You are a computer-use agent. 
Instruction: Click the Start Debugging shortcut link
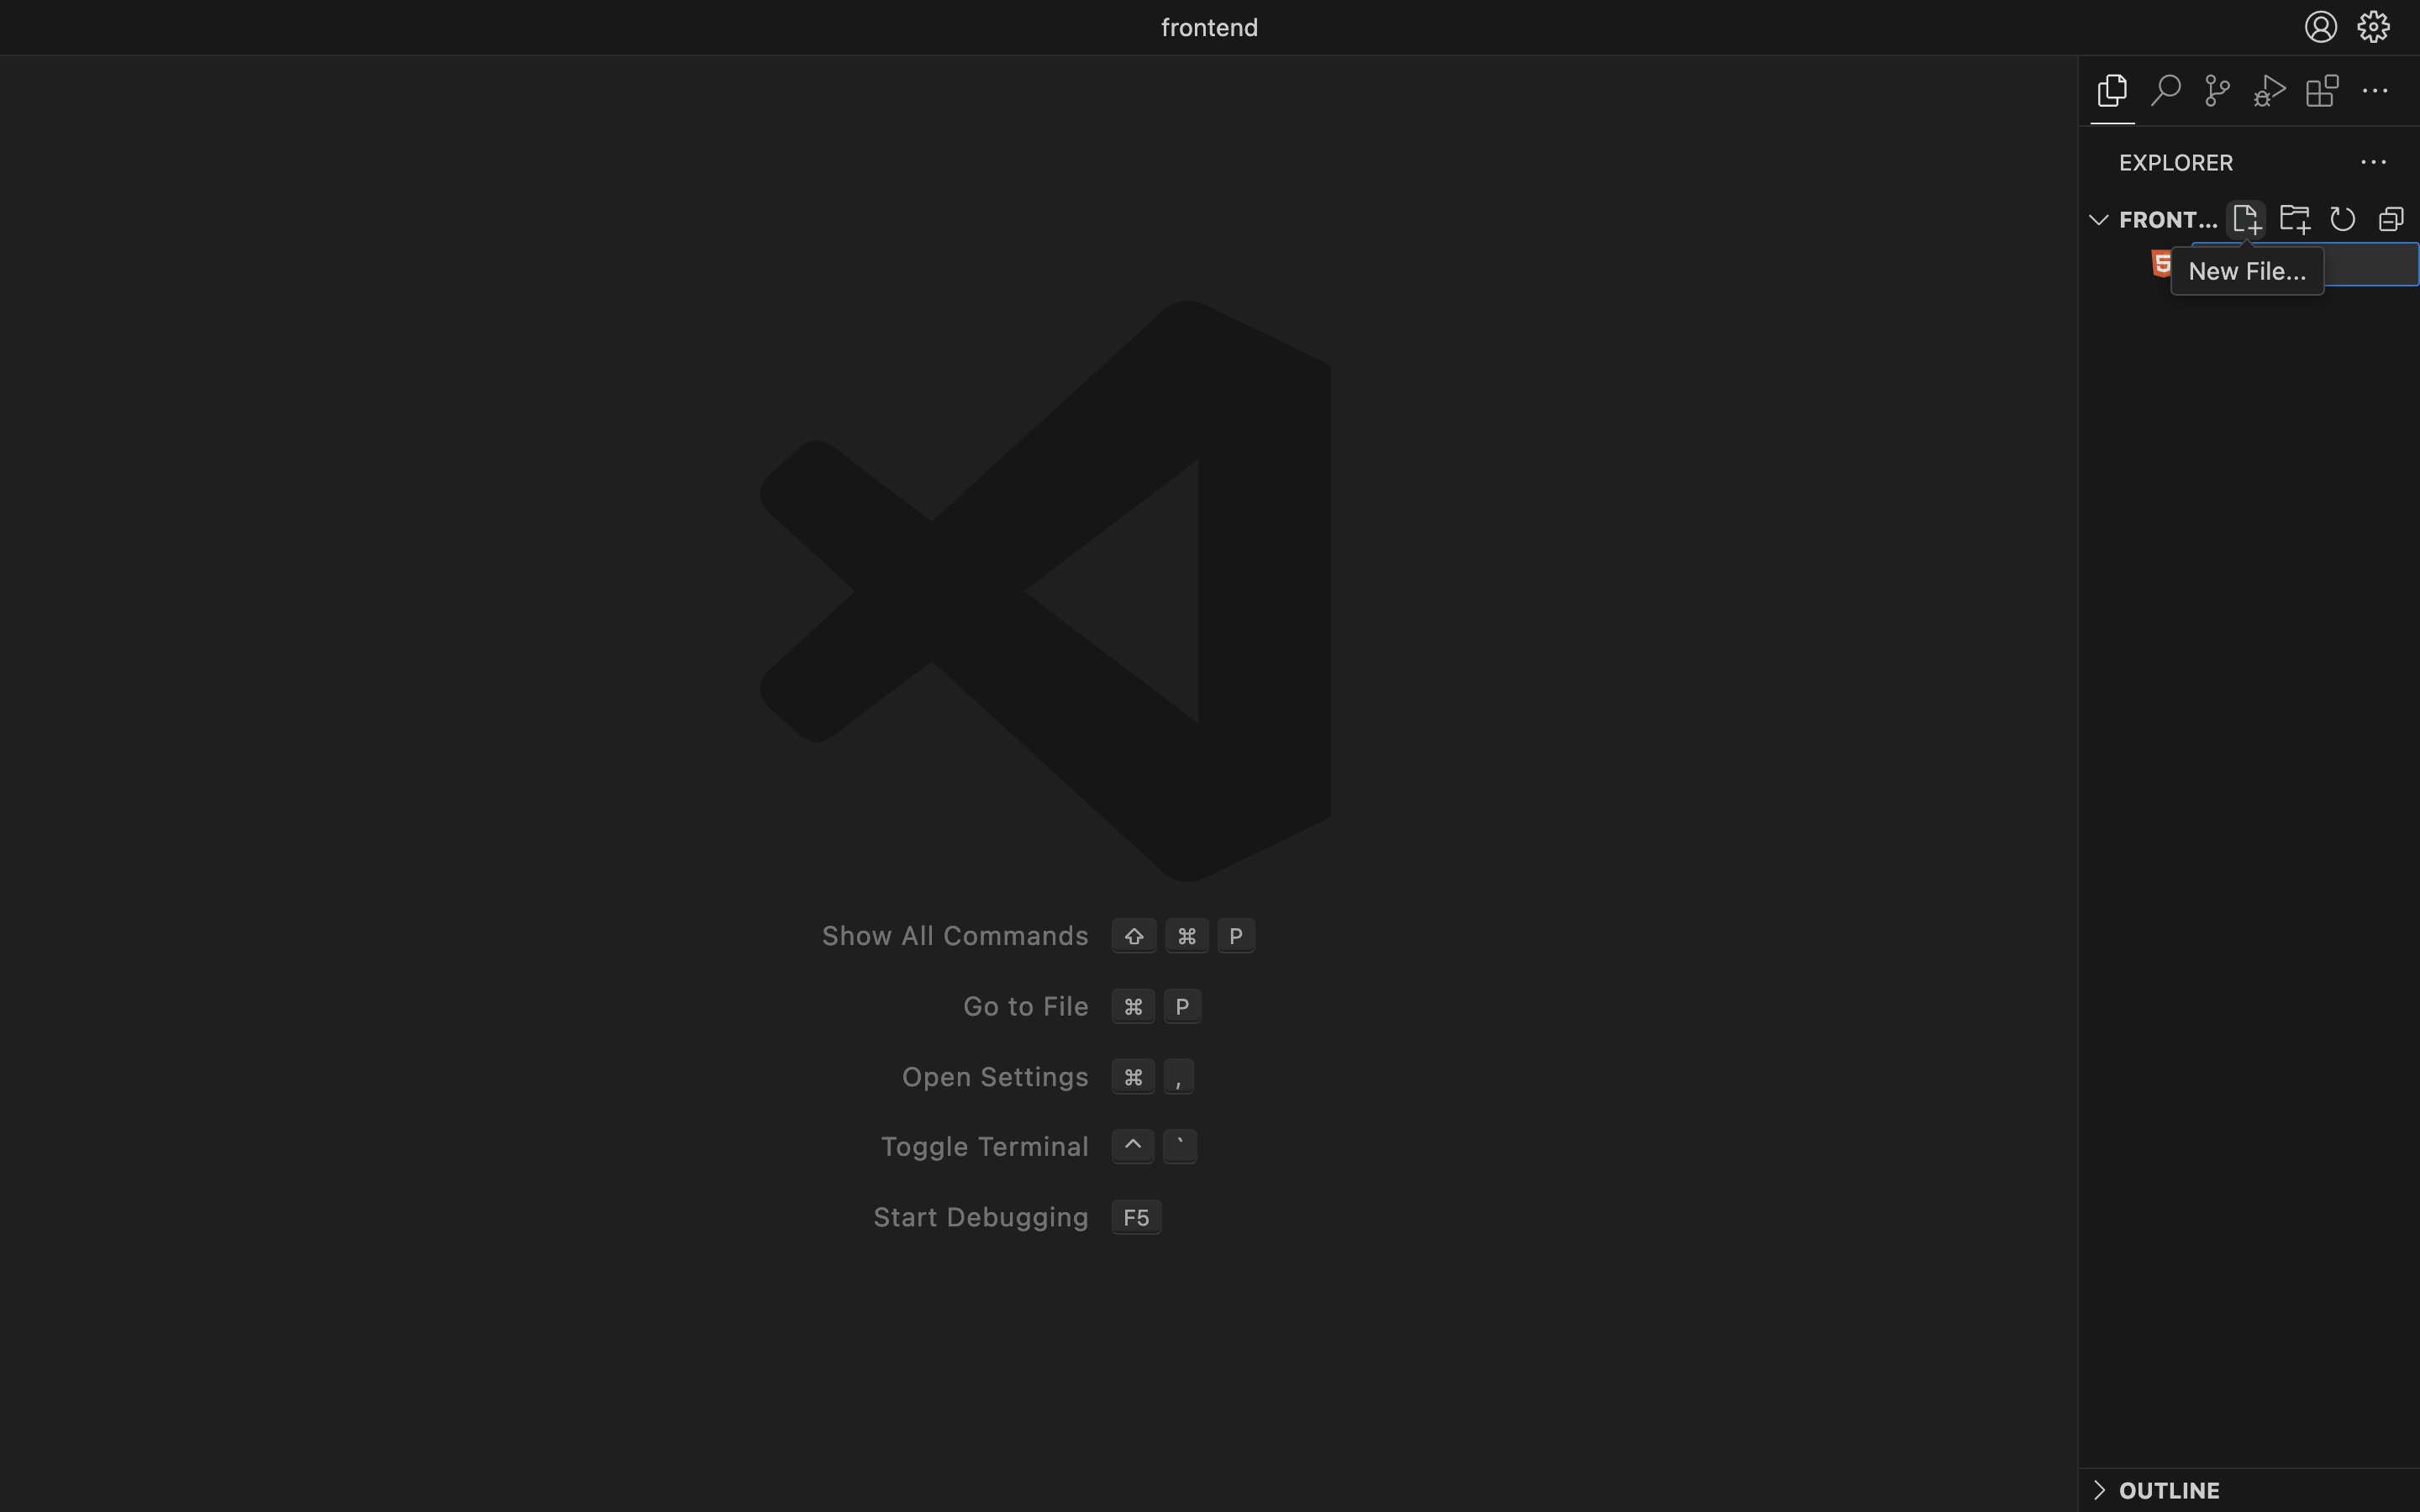coord(979,1216)
